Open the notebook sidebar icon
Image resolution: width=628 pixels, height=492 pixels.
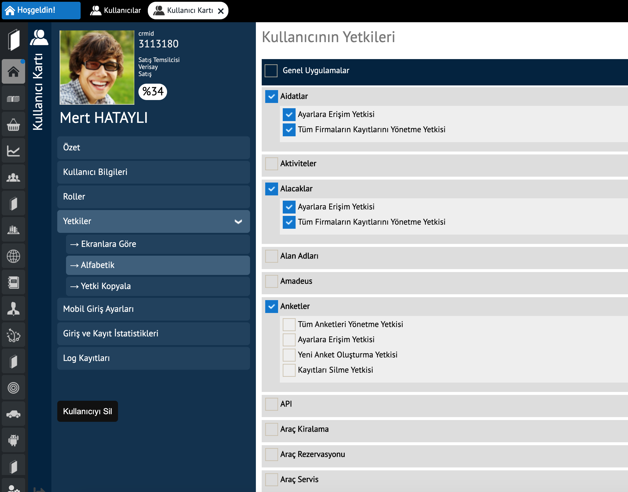tap(13, 283)
